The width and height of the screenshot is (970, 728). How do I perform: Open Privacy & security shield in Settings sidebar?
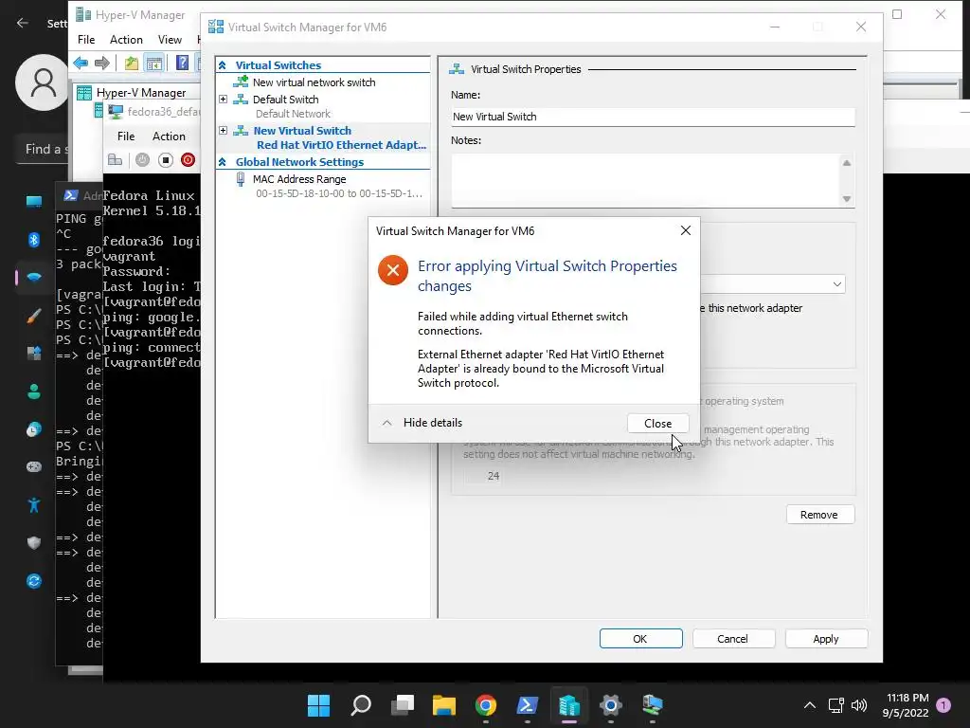[34, 543]
